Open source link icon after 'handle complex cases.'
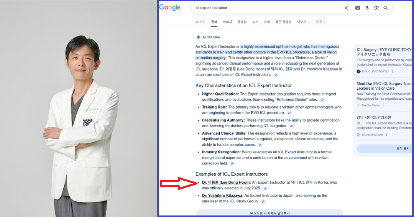Image resolution: width=414 pixels, height=217 pixels. point(260,145)
